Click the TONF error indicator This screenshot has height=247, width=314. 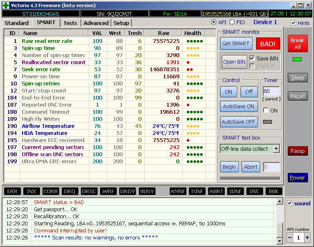coord(197,192)
